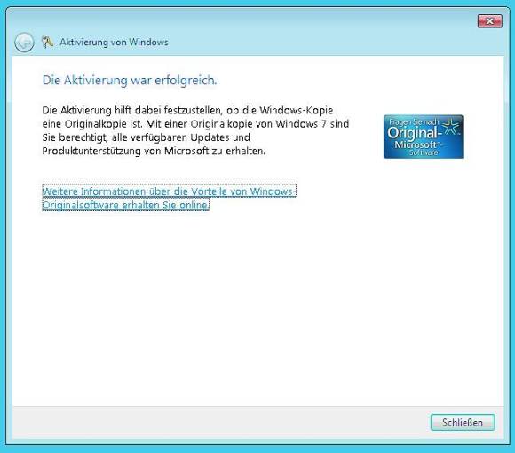Click link line Originalsoftware erhalten Sie online
The height and width of the screenshot is (453, 515).
coord(125,205)
